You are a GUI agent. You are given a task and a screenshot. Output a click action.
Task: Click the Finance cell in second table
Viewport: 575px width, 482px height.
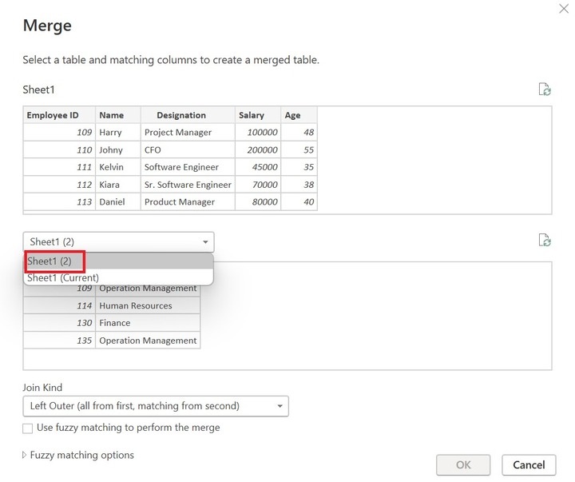[x=147, y=323]
